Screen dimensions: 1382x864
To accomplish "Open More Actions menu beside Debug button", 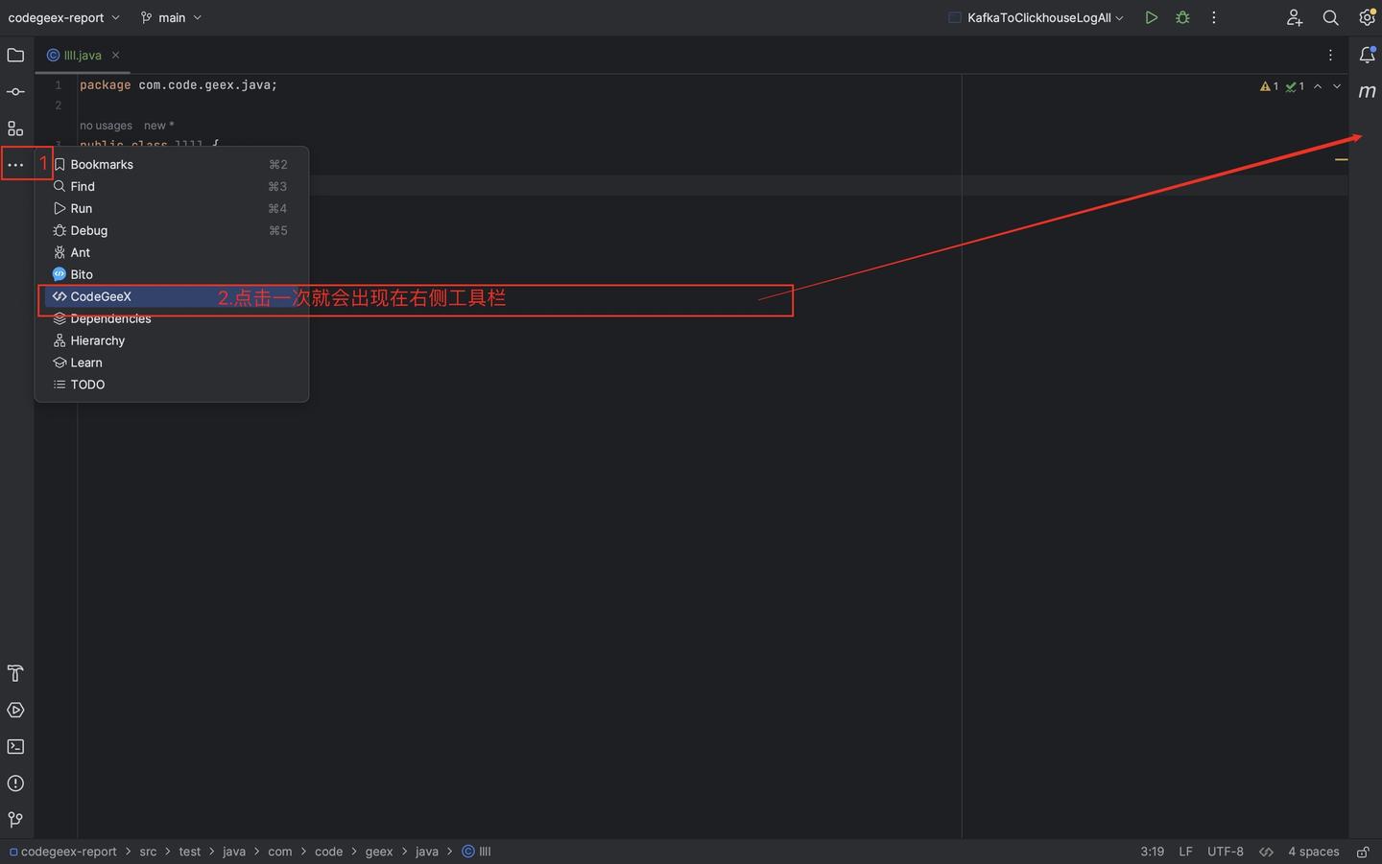I will (1214, 17).
